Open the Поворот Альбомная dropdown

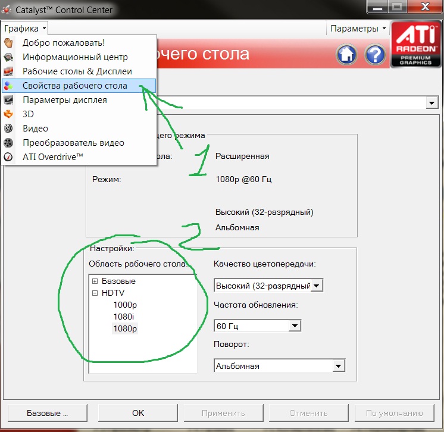339,366
